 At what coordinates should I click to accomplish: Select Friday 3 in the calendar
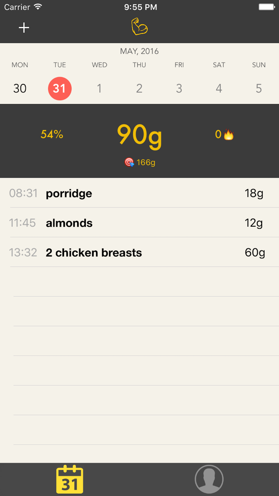tap(179, 88)
